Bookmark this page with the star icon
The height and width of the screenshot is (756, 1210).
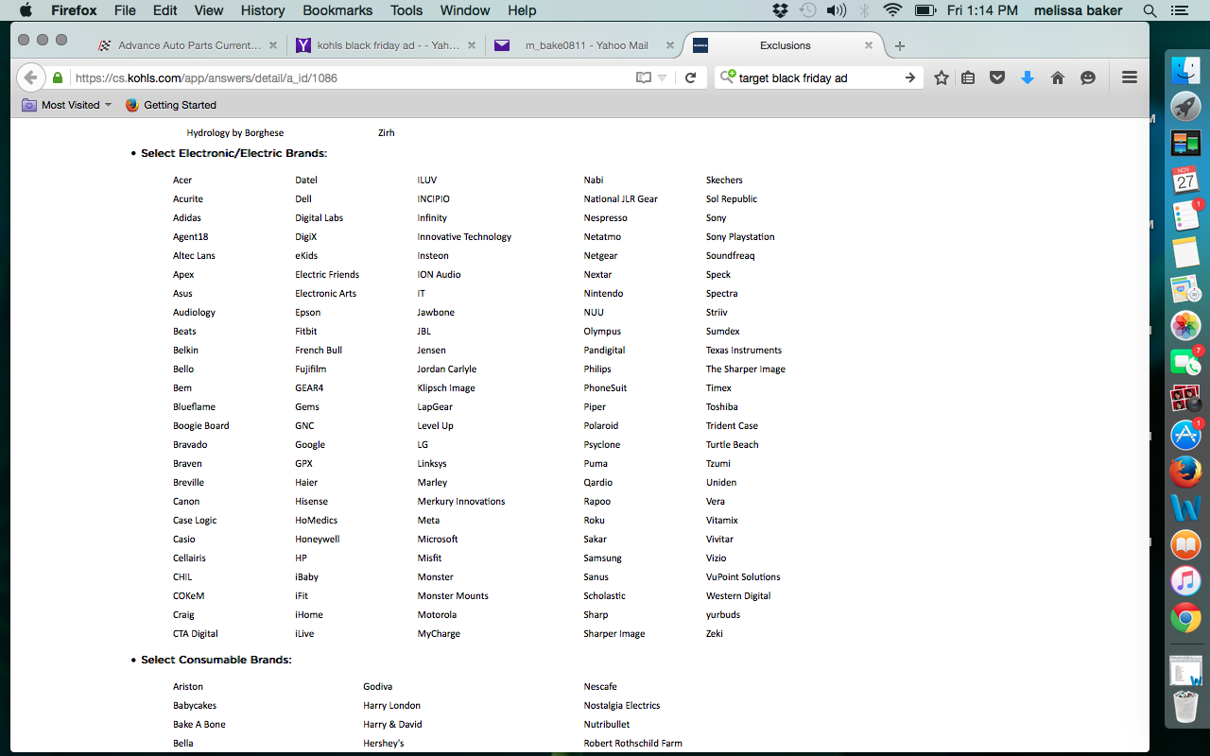[942, 77]
